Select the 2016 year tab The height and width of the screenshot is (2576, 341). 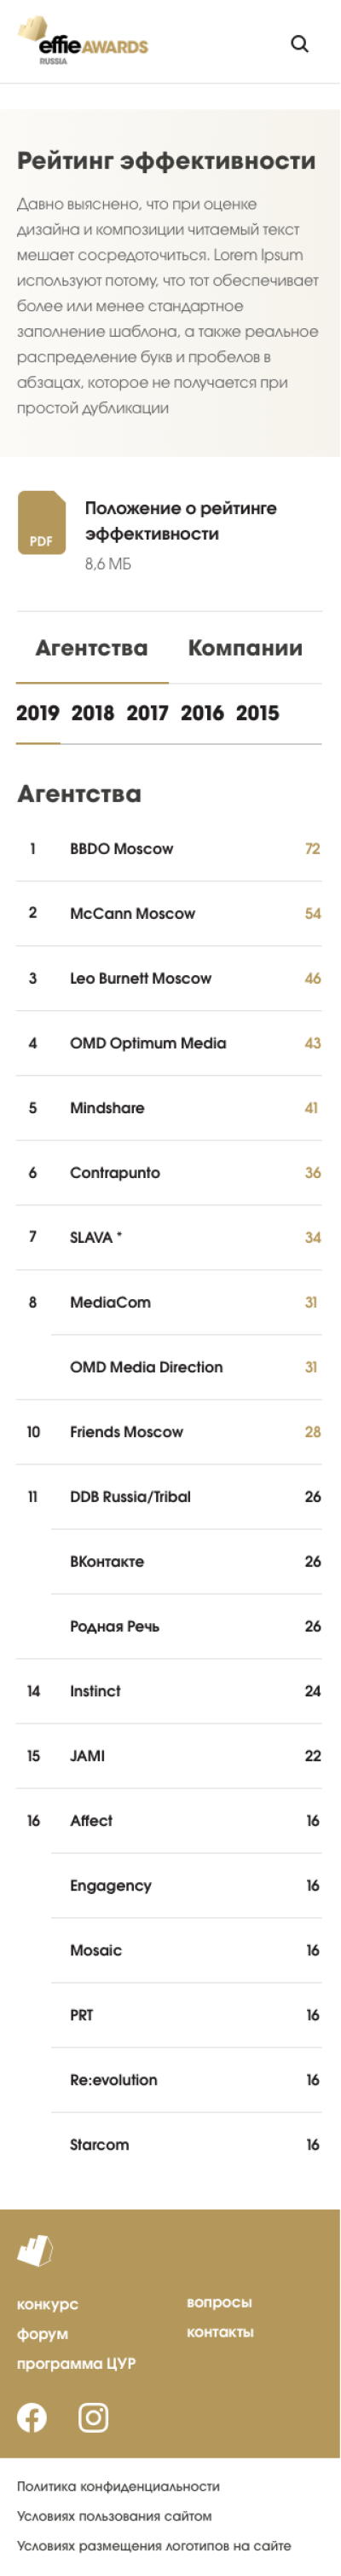202,713
